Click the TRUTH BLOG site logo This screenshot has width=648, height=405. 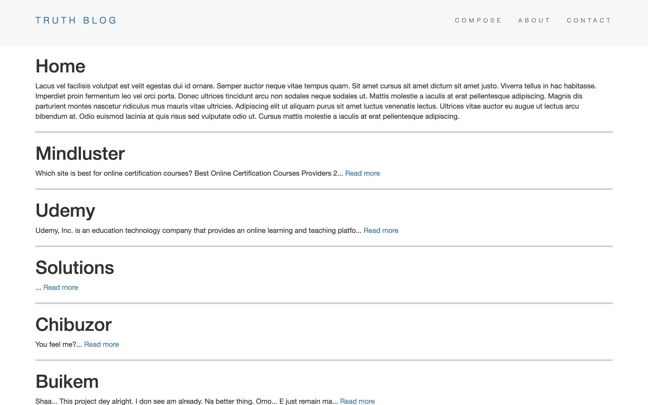coord(76,20)
